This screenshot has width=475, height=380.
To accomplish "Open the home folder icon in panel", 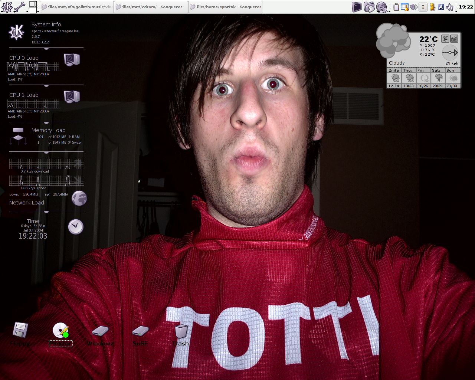I will (369, 7).
